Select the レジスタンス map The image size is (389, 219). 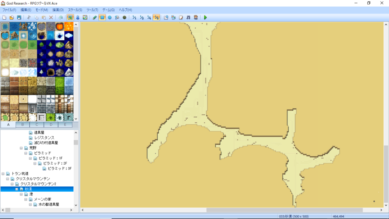click(x=44, y=138)
